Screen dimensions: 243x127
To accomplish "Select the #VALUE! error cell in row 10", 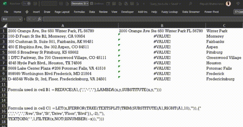I will (162, 79).
